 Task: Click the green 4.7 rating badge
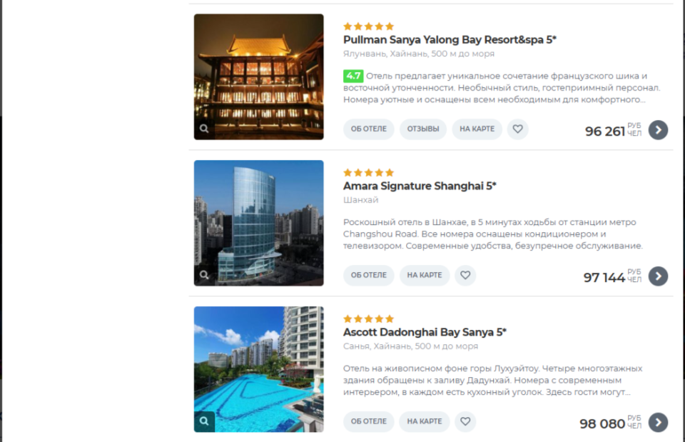pos(353,76)
